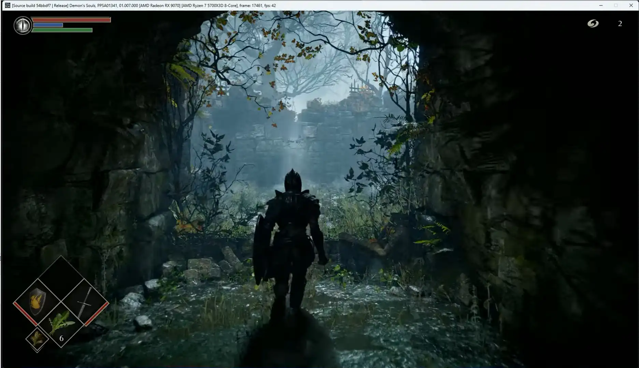Click the "Demon's Souls, PPSA01341" title text
Screen dimensions: 639x368
pyautogui.click(x=93, y=5)
